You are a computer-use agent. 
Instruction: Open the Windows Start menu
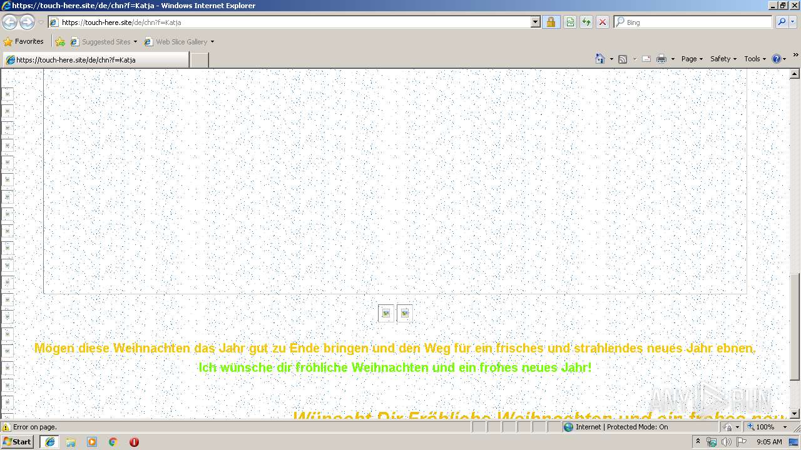pos(17,442)
